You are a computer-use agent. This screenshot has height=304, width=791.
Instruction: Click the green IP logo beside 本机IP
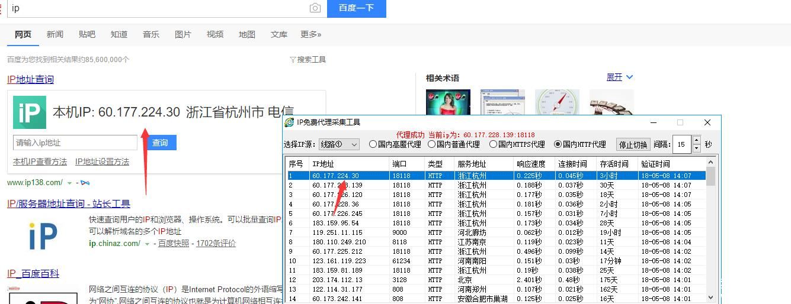[30, 112]
